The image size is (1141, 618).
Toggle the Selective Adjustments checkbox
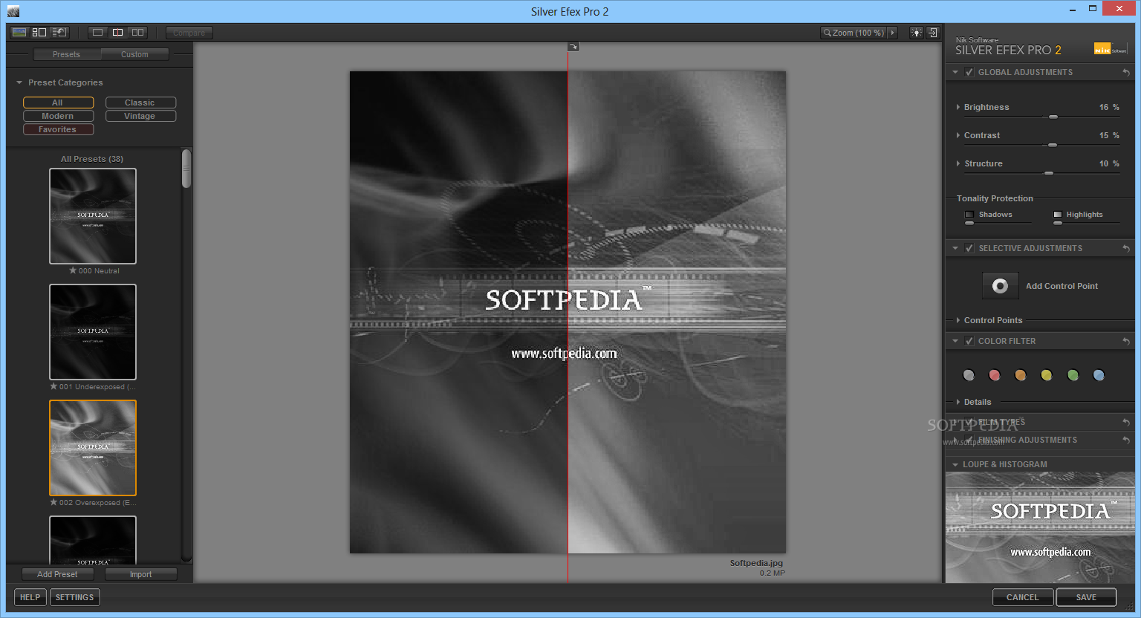coord(969,248)
